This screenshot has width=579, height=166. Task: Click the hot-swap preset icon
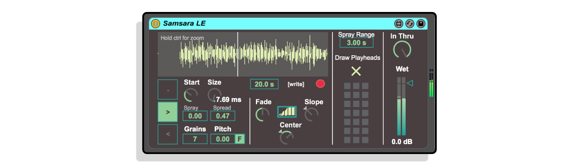[x=398, y=24]
